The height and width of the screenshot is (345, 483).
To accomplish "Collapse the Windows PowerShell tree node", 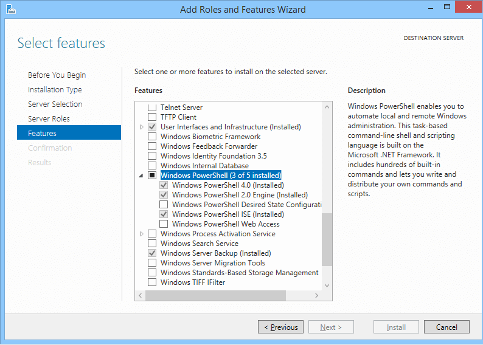I will (141, 176).
